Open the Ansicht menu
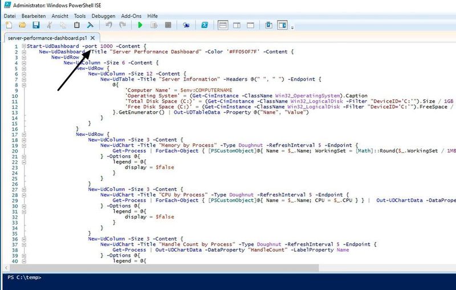This screenshot has width=456, height=290. [x=60, y=16]
